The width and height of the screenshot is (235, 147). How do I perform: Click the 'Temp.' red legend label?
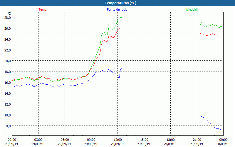pyautogui.click(x=43, y=9)
